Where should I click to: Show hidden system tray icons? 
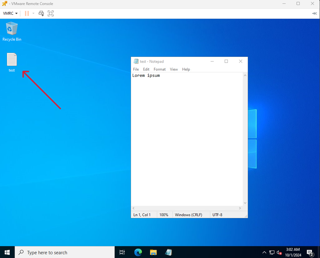point(264,253)
